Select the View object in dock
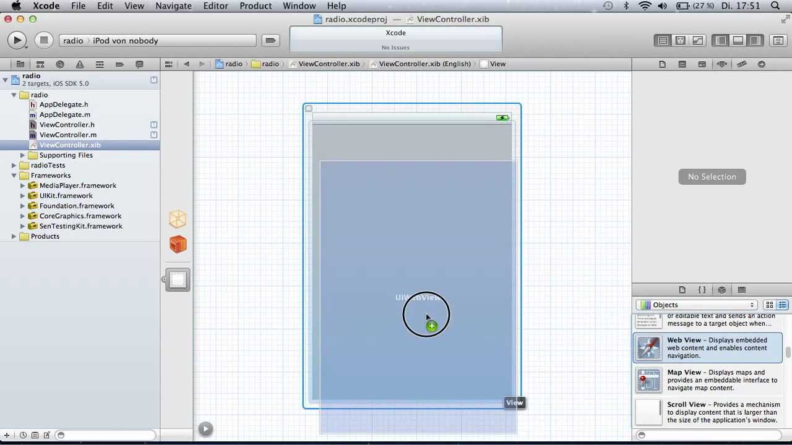 point(178,280)
